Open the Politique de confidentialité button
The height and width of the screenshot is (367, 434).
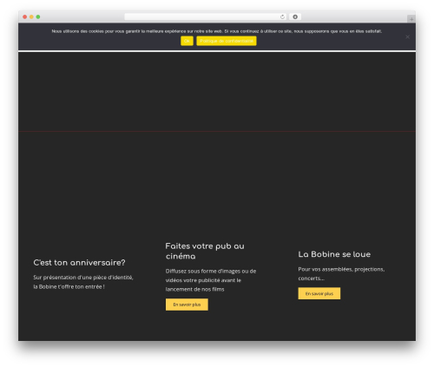click(227, 41)
